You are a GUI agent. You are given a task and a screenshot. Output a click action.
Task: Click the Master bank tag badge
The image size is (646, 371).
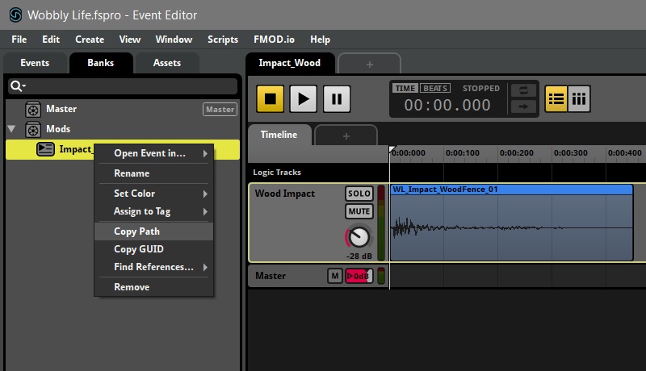click(x=220, y=110)
